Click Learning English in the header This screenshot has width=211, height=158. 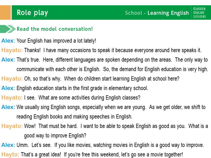click(x=168, y=13)
